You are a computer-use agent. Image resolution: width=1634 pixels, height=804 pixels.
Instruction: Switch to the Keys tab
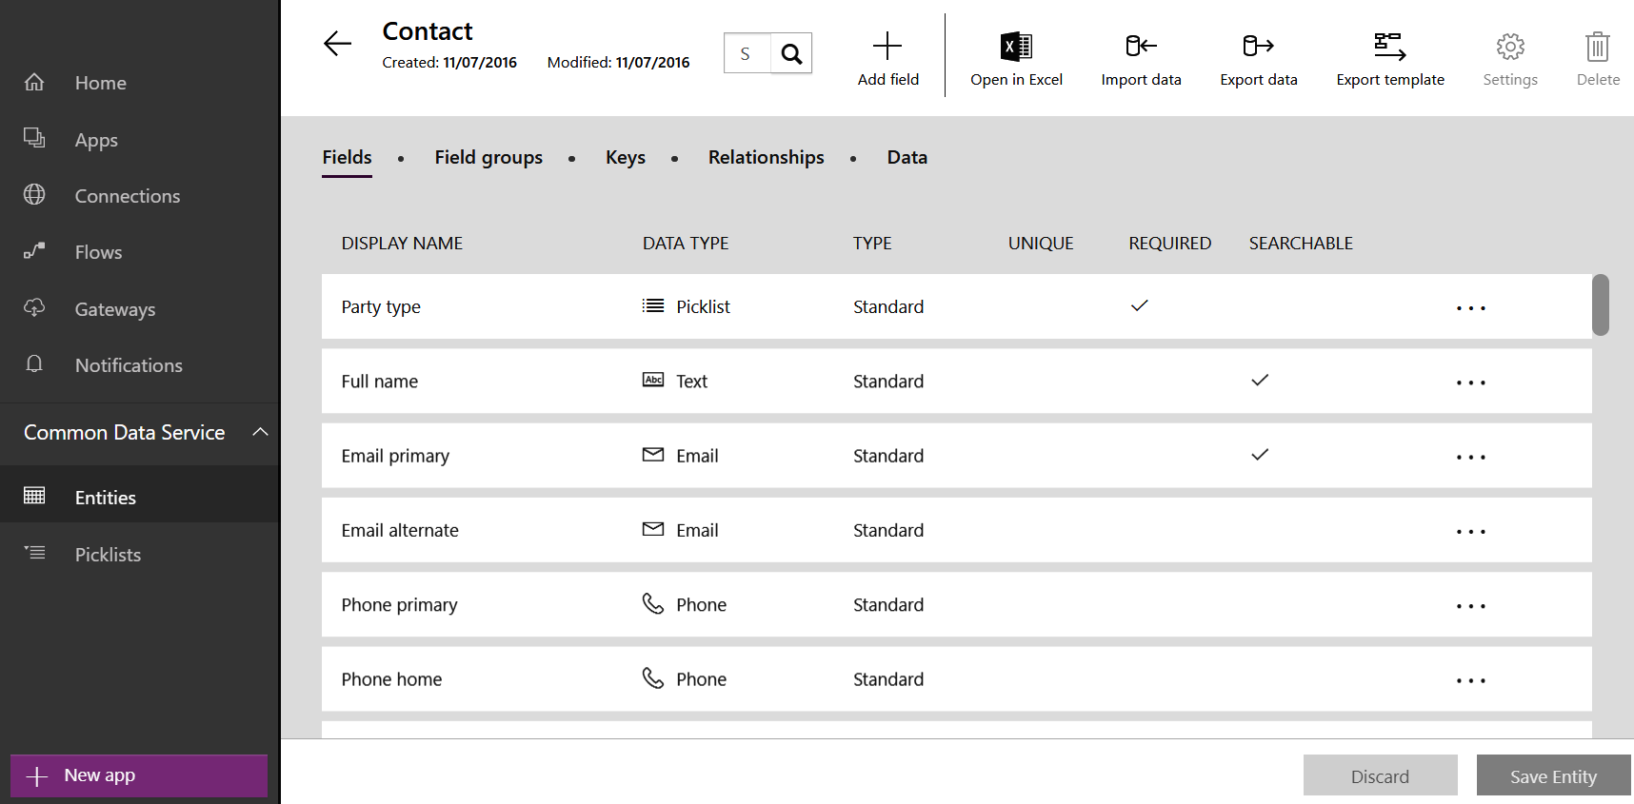click(x=626, y=158)
